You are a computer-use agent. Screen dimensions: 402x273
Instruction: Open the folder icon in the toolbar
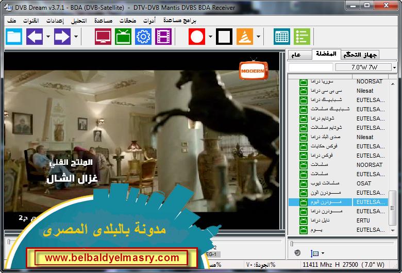coord(14,37)
